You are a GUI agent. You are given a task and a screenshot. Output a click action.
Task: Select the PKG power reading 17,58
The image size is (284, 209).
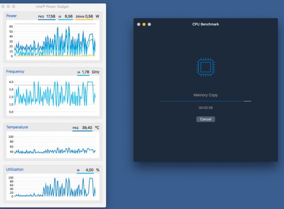pyautogui.click(x=51, y=16)
